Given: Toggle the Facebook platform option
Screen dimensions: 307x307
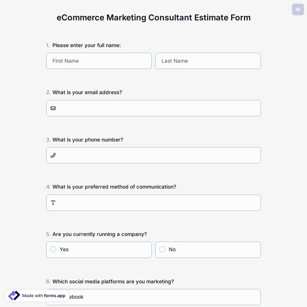Looking at the screenshot, I should [153, 297].
